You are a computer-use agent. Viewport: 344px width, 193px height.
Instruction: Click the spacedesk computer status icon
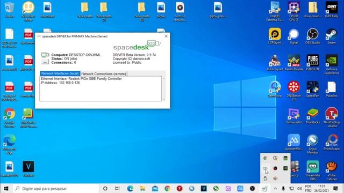[45, 55]
